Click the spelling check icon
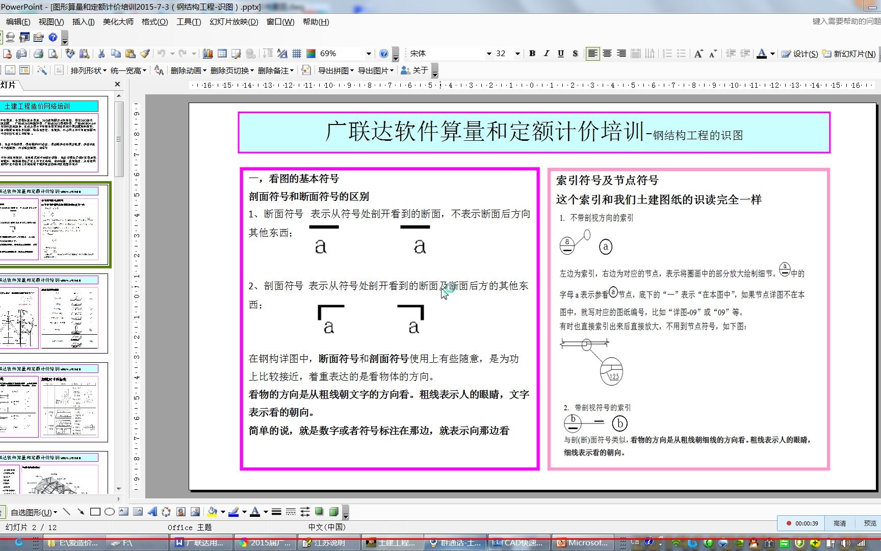Viewport: 881px width, 551px height. 70,54
